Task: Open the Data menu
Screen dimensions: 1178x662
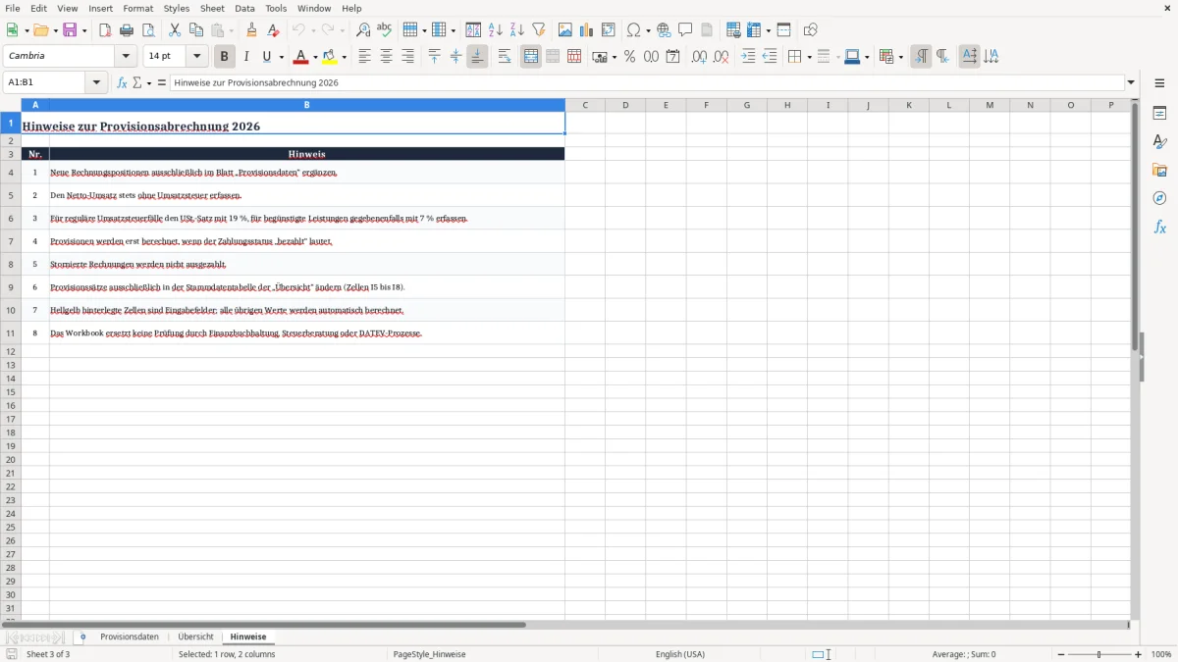Action: pyautogui.click(x=244, y=8)
